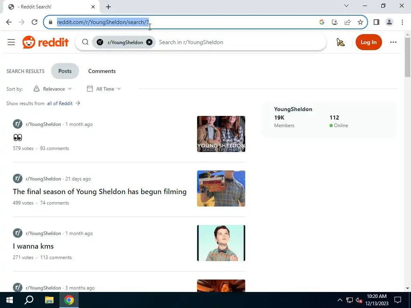
Task: Open the Chrome three-dot menu
Action: click(402, 22)
